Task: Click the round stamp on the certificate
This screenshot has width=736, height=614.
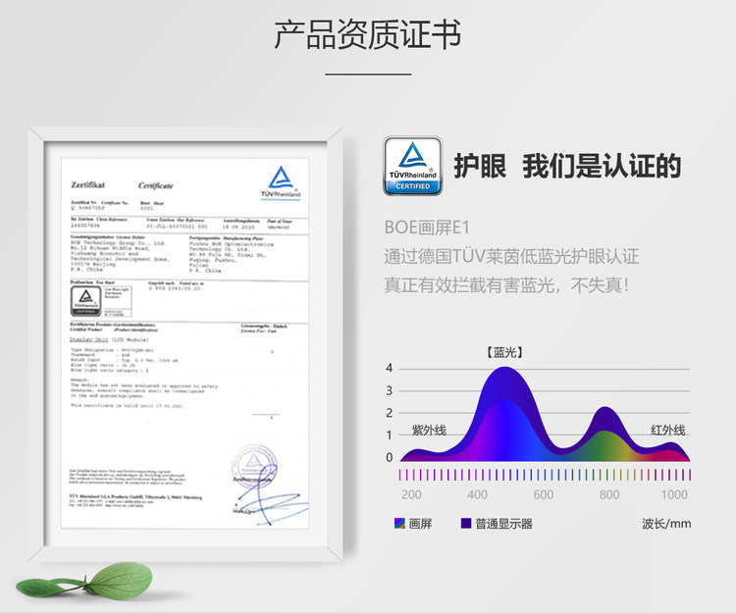Action: (254, 465)
